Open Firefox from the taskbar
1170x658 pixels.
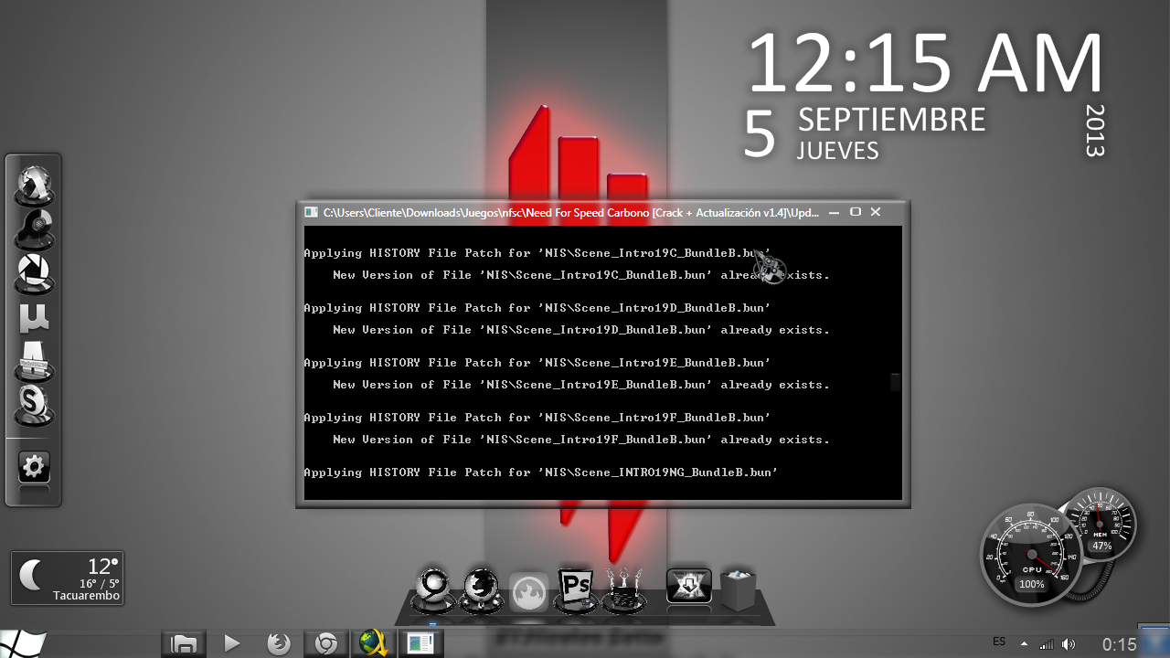tap(279, 643)
